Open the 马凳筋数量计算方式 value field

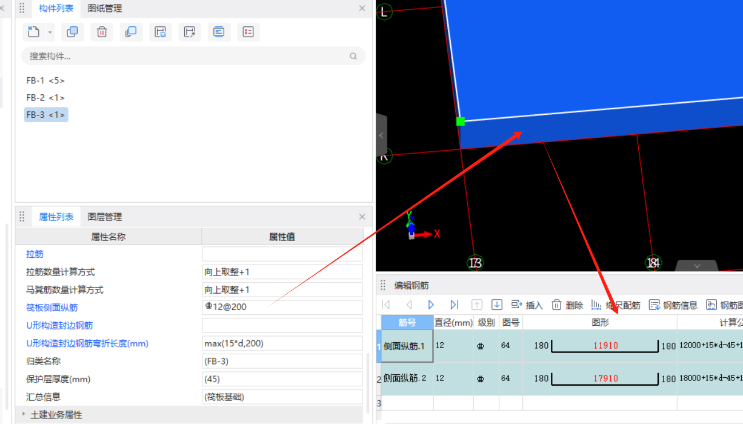[x=283, y=290]
